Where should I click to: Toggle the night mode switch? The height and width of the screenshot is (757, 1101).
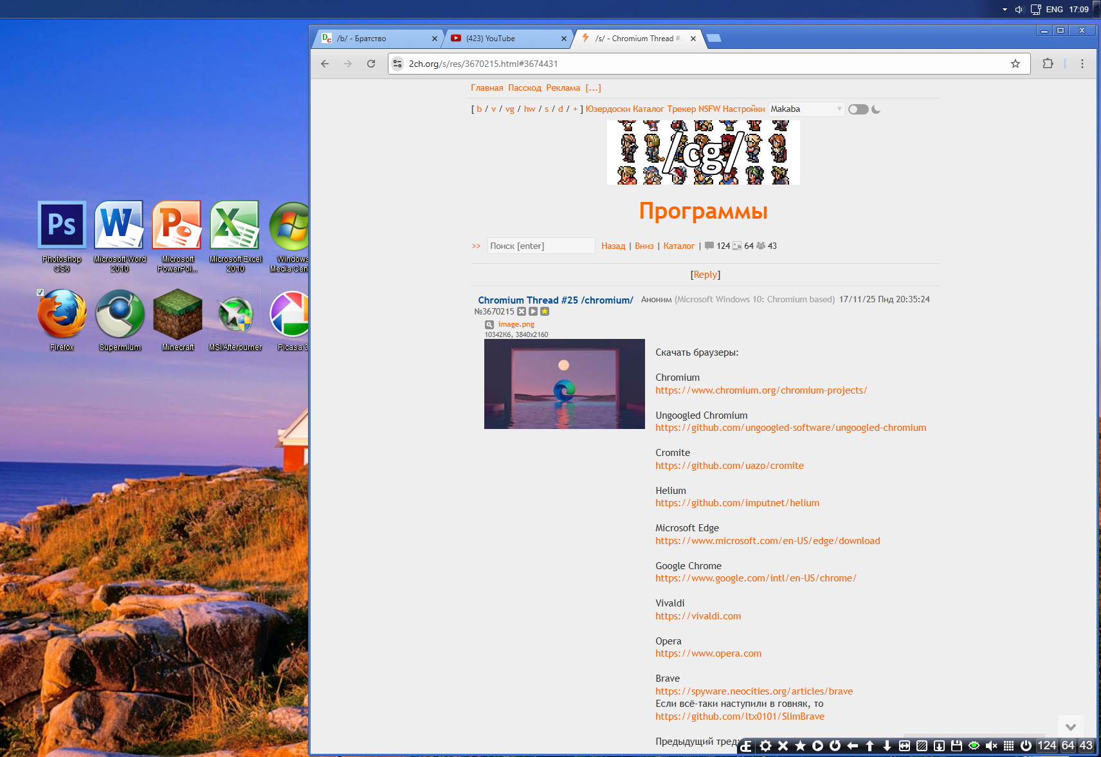point(858,109)
